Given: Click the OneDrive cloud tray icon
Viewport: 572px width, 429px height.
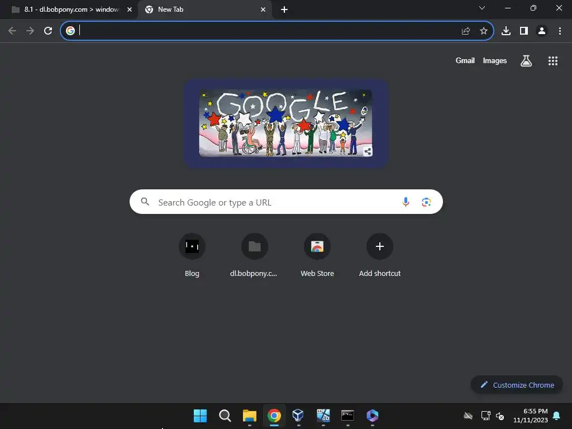Looking at the screenshot, I should pos(468,416).
